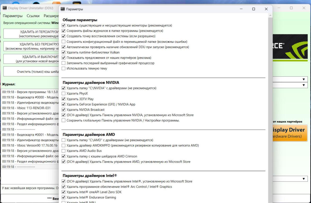Click the DDU icon in main title bar
Screen dimensions: 311x203
tap(4, 8)
